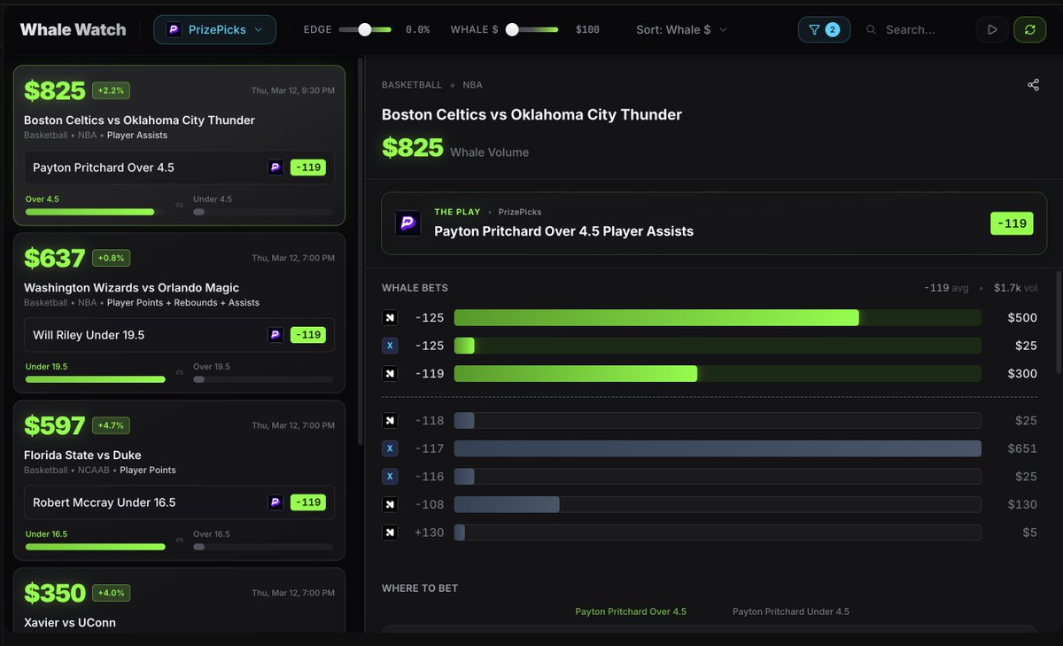The height and width of the screenshot is (646, 1063).
Task: Open the filter button showing 2
Action: click(824, 29)
